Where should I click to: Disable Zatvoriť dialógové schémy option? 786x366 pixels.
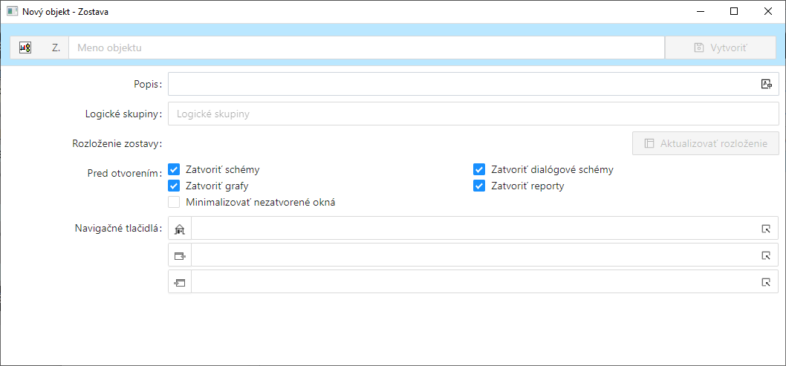pos(479,169)
